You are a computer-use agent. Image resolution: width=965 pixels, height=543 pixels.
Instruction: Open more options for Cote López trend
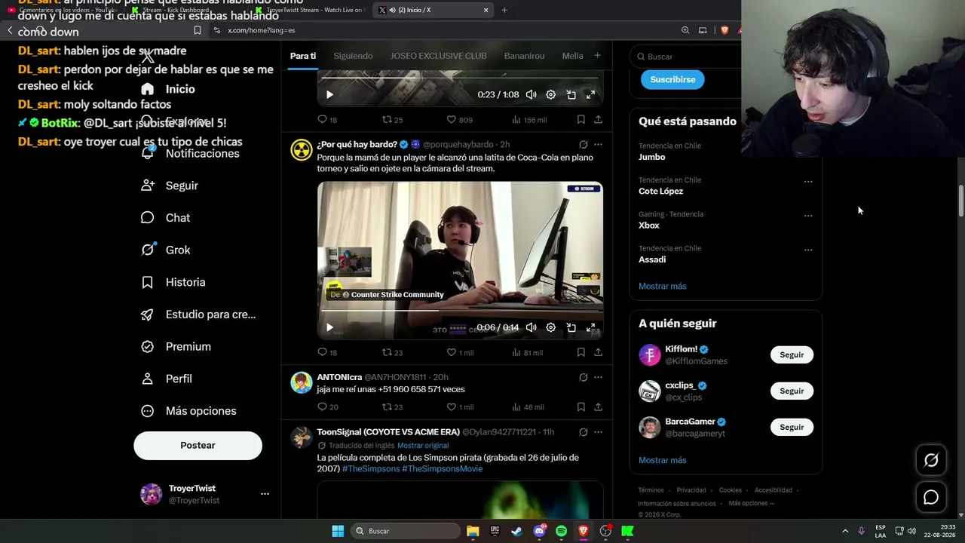tap(808, 182)
